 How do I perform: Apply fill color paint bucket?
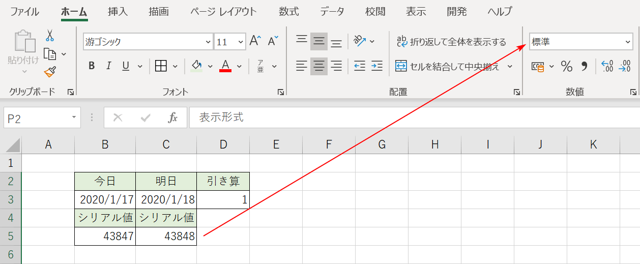197,66
